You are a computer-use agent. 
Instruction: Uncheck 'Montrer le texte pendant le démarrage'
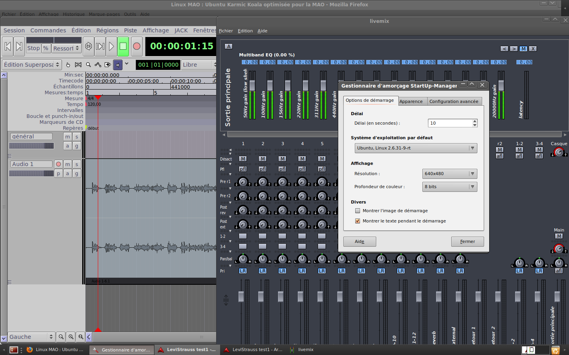click(358, 221)
